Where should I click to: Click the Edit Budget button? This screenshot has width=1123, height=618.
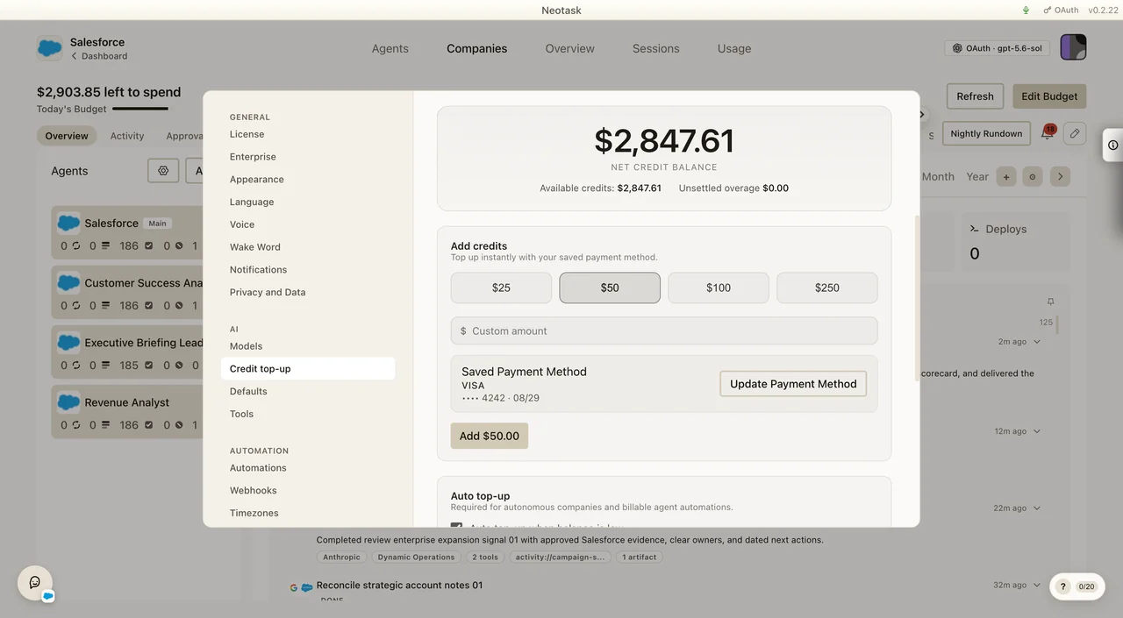tap(1049, 96)
